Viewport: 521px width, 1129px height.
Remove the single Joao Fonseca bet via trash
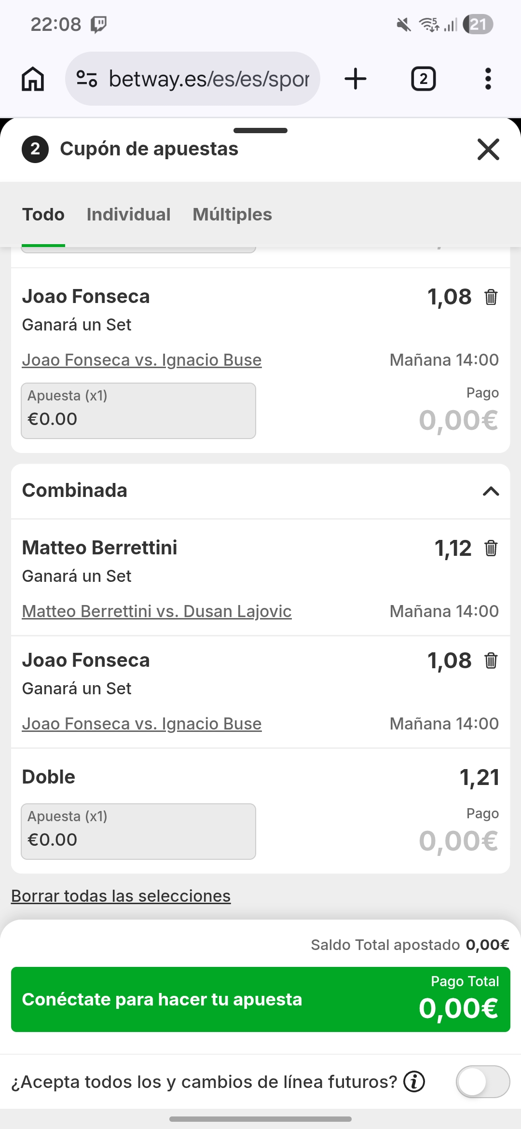[491, 297]
